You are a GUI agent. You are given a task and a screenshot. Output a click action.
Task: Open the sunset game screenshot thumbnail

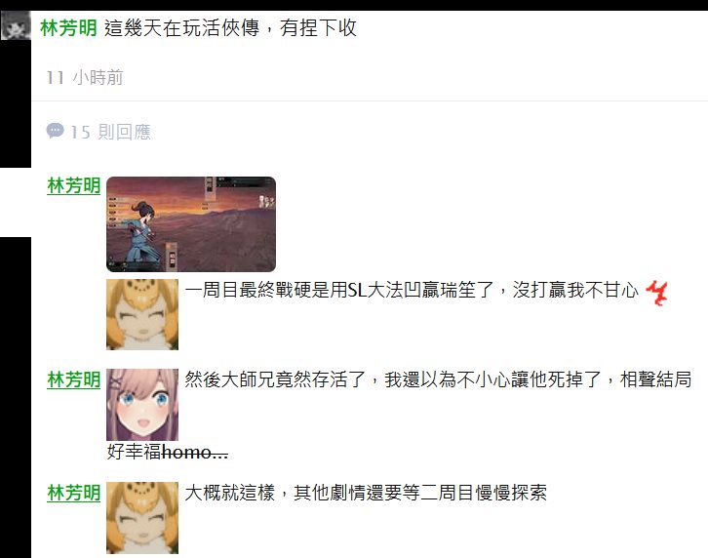pos(191,224)
